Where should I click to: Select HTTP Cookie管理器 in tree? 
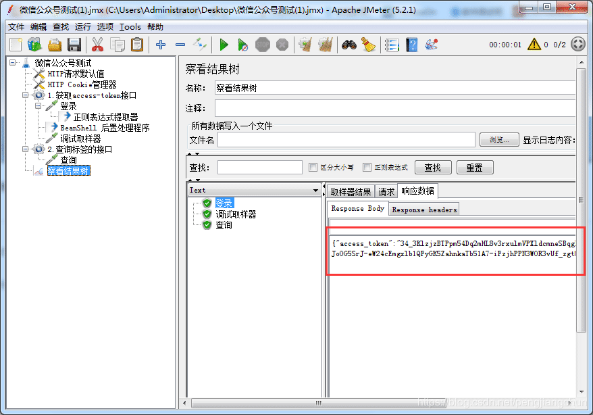click(x=82, y=84)
